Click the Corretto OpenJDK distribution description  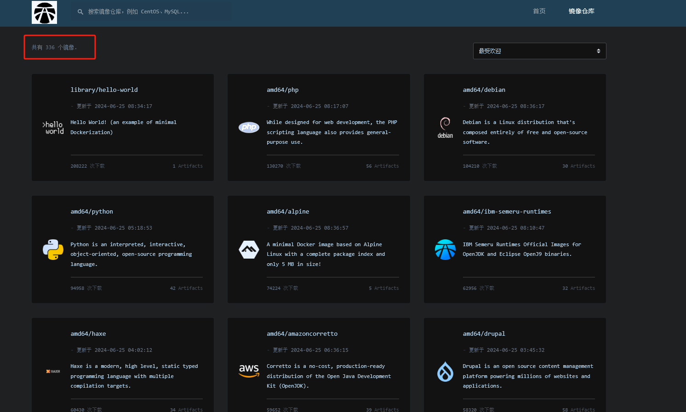[x=329, y=376]
